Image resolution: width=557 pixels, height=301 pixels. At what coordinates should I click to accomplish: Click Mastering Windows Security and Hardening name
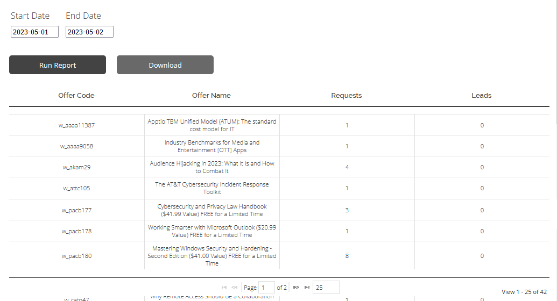pyautogui.click(x=212, y=255)
